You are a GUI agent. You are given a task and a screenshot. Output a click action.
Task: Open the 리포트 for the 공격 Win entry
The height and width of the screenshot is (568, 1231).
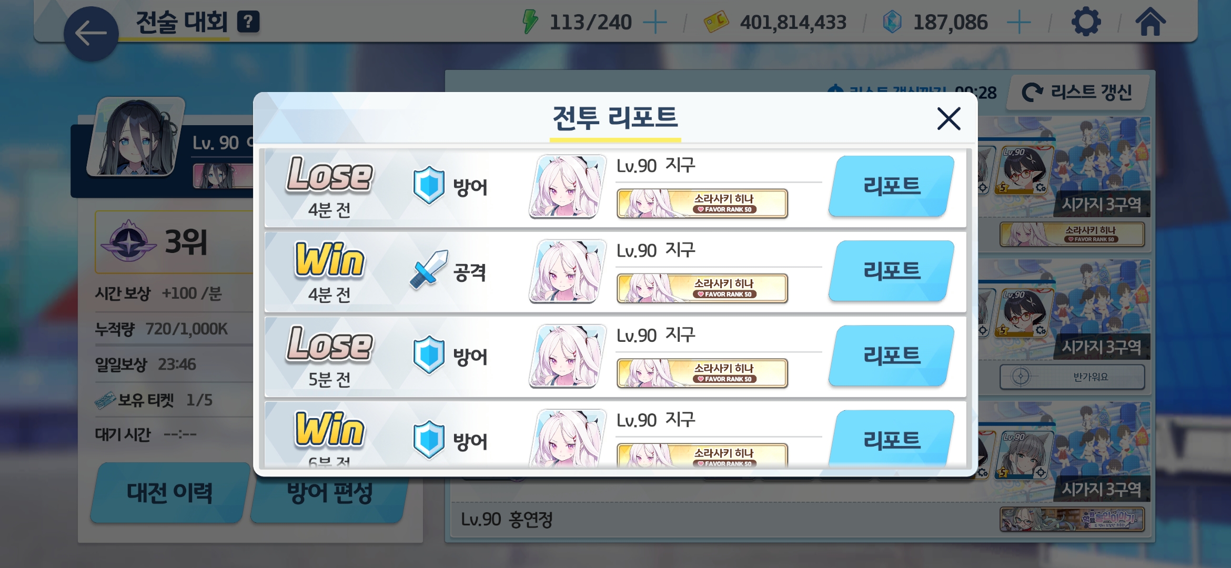coord(892,271)
